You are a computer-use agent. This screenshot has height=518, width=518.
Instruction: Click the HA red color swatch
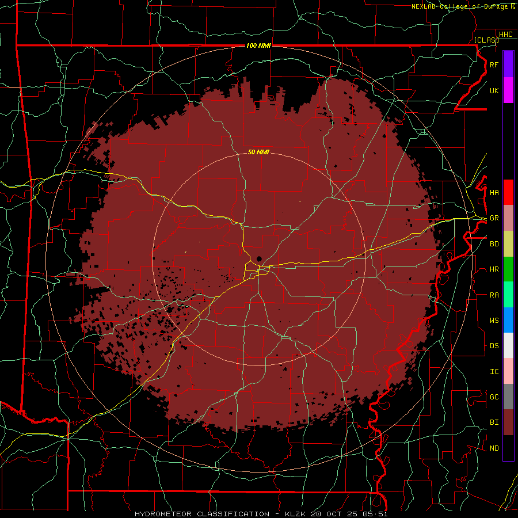coord(508,192)
